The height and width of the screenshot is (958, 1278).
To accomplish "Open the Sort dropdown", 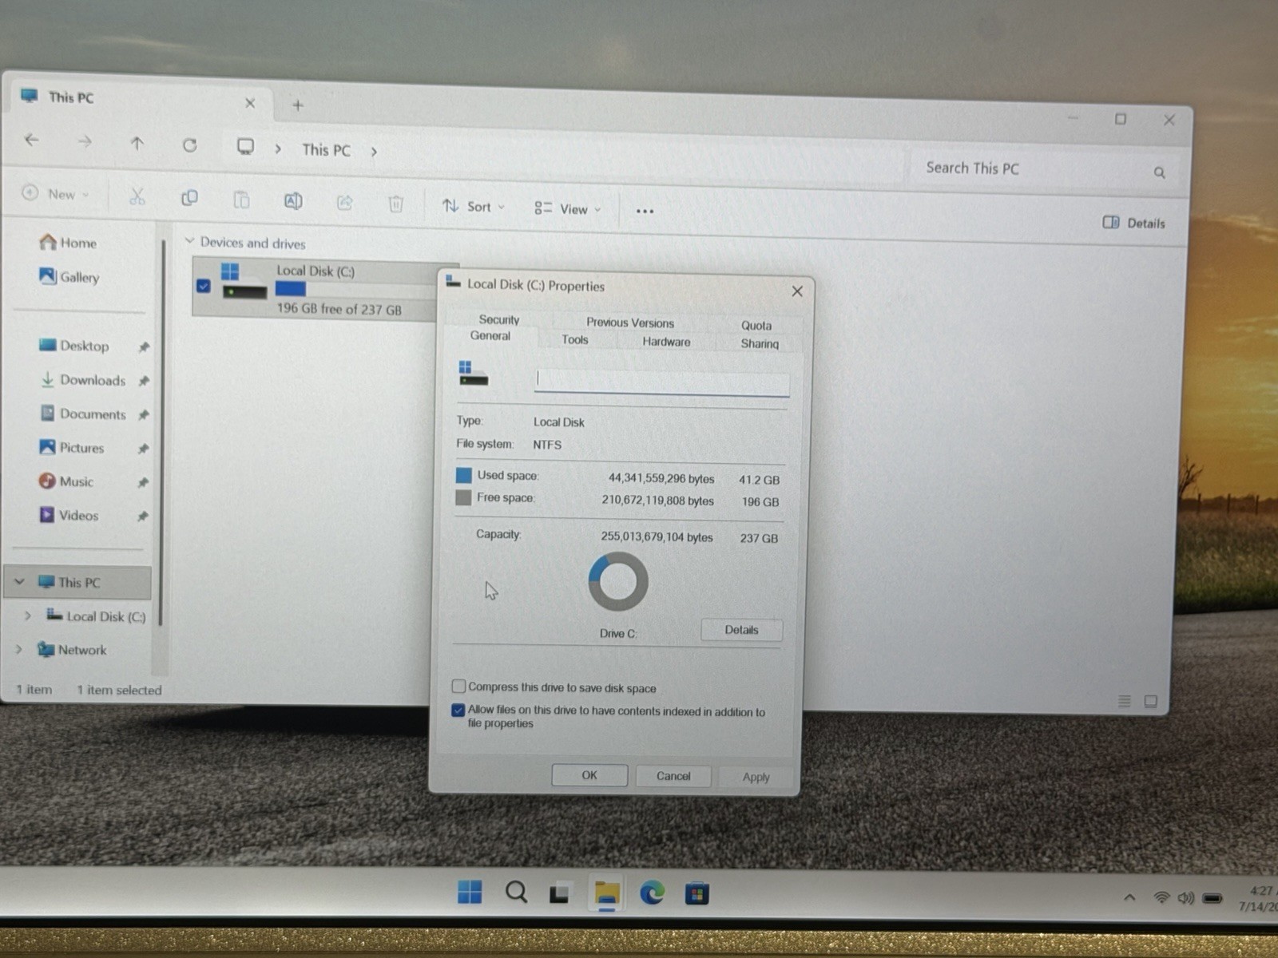I will pos(474,207).
